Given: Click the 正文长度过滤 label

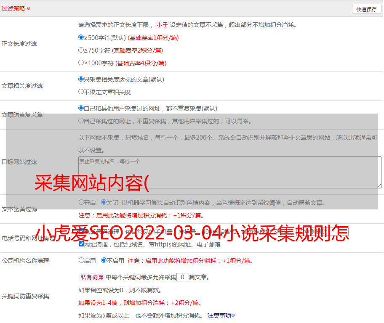Looking at the screenshot, I should [x=19, y=44].
